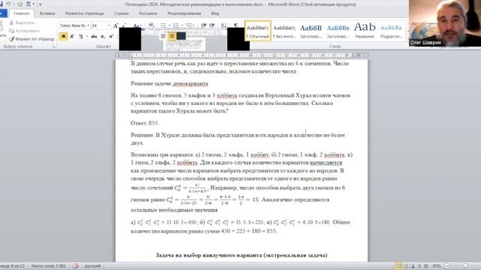Toggle subscript x₂ formatting

103,37
